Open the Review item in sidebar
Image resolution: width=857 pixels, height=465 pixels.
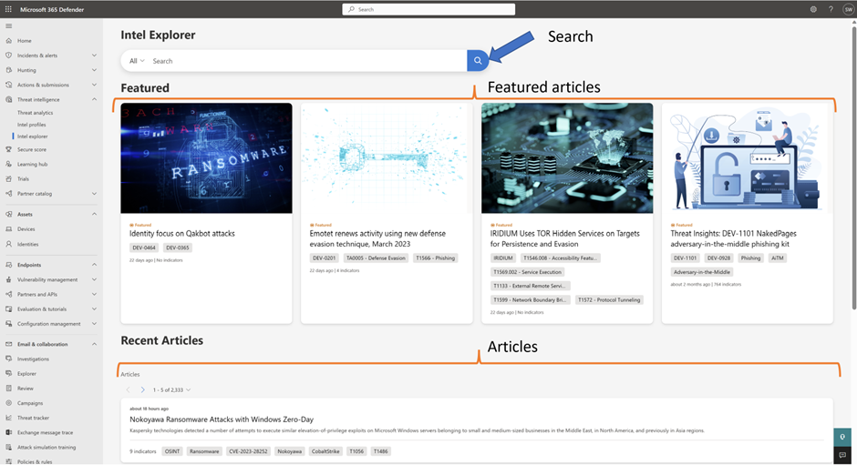point(26,389)
